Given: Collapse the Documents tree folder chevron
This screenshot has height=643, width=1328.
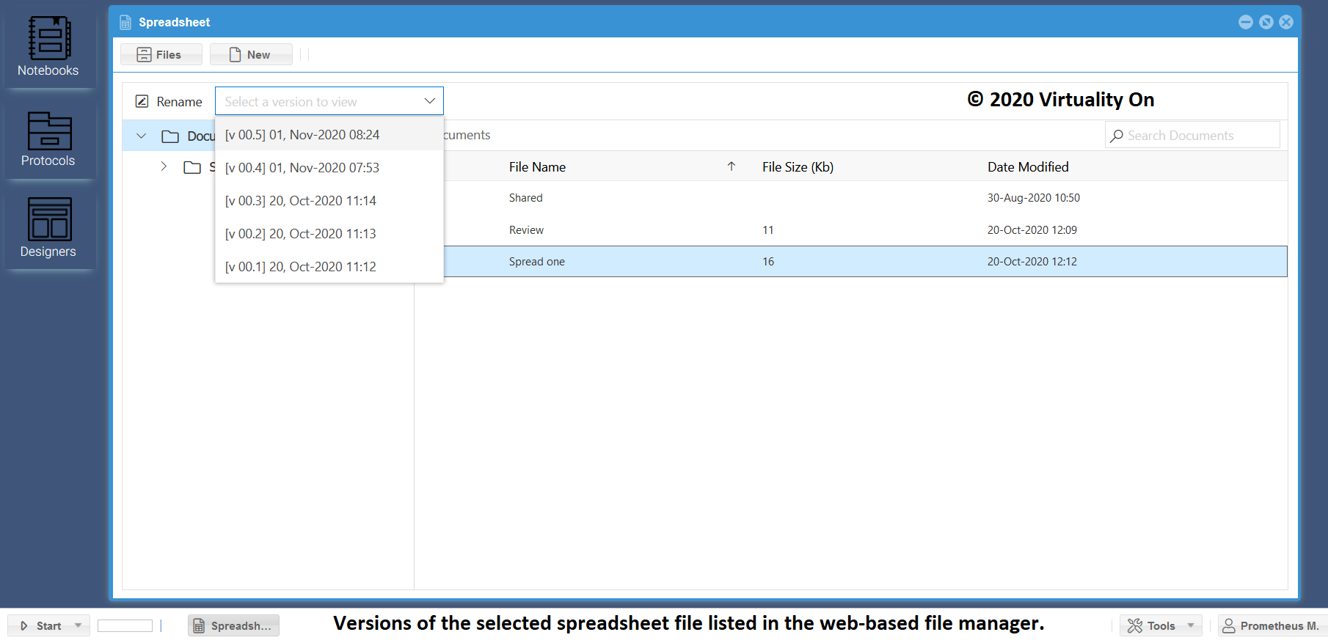Looking at the screenshot, I should pyautogui.click(x=142, y=136).
